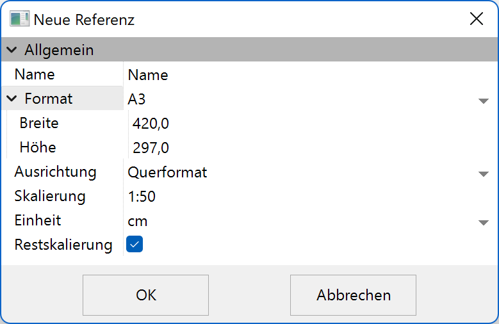Select the Skalierung property label

(x=50, y=197)
